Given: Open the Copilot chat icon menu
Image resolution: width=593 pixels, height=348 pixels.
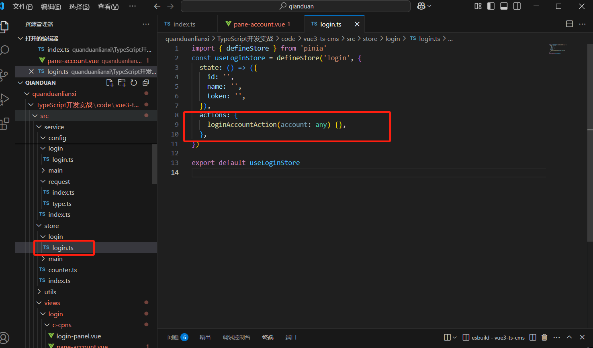Looking at the screenshot, I should point(424,6).
